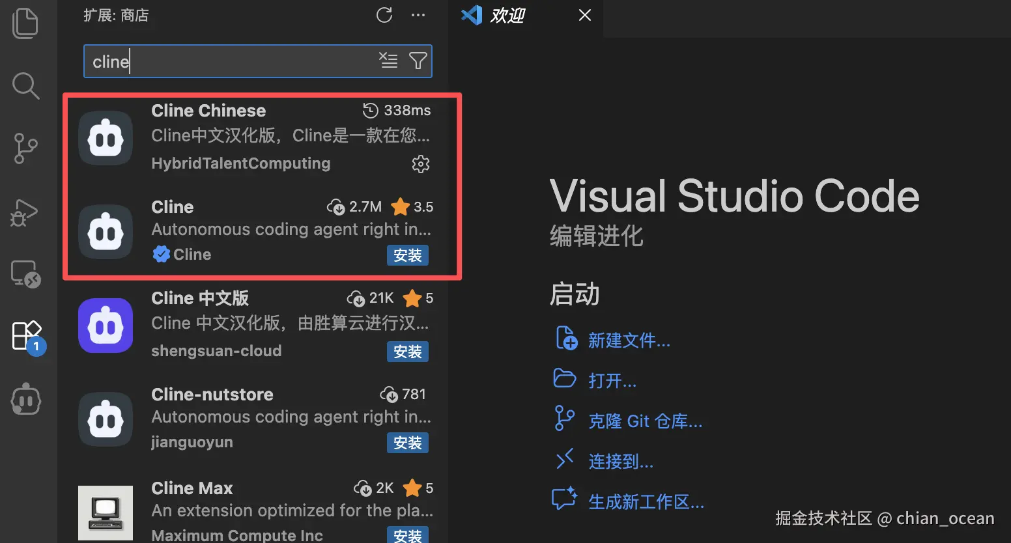This screenshot has height=543, width=1011.
Task: Click the 2.7M download count icon
Action: tap(335, 207)
